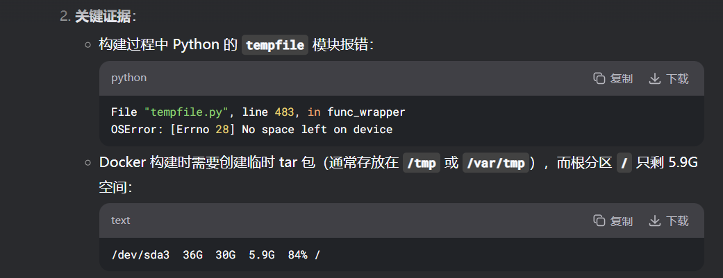Image resolution: width=723 pixels, height=278 pixels.
Task: Click the /tmp inline code tag
Action: click(422, 163)
